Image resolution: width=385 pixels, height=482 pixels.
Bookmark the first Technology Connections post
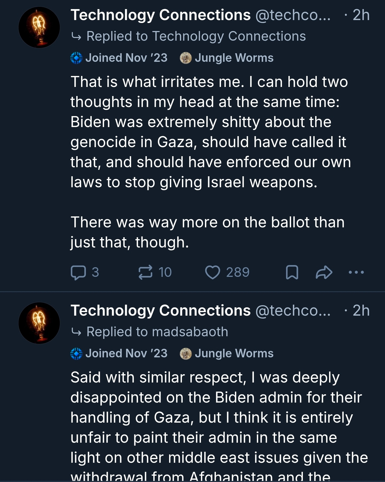(292, 272)
